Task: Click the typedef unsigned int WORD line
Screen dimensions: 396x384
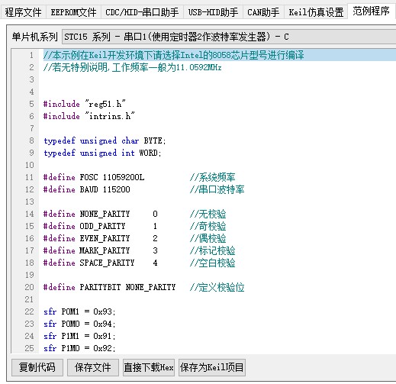Action: (x=102, y=153)
